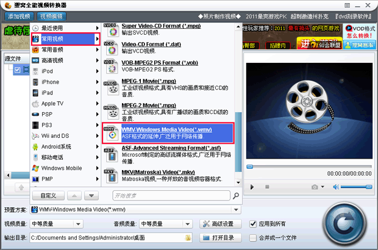Click the 添加视频 button
The image size is (378, 250).
click(19, 16)
